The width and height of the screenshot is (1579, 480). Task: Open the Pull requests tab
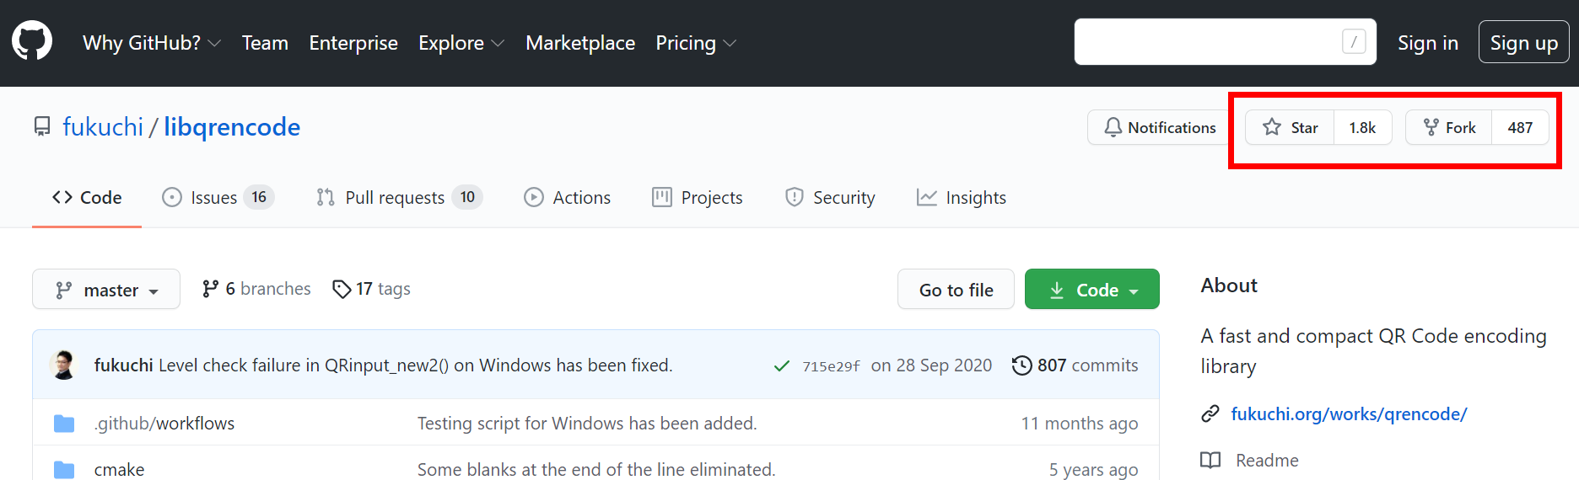[x=395, y=197]
